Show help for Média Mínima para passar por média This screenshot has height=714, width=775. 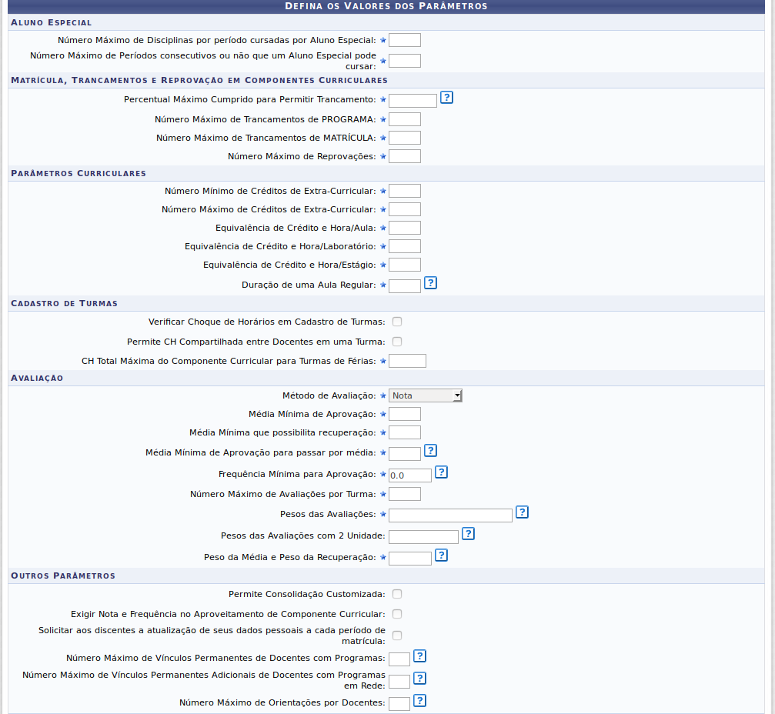(430, 451)
